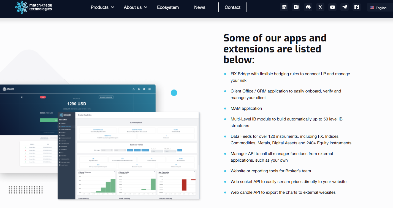The width and height of the screenshot is (393, 208).
Task: Visit the X (Twitter) profile icon
Action: [320, 7]
